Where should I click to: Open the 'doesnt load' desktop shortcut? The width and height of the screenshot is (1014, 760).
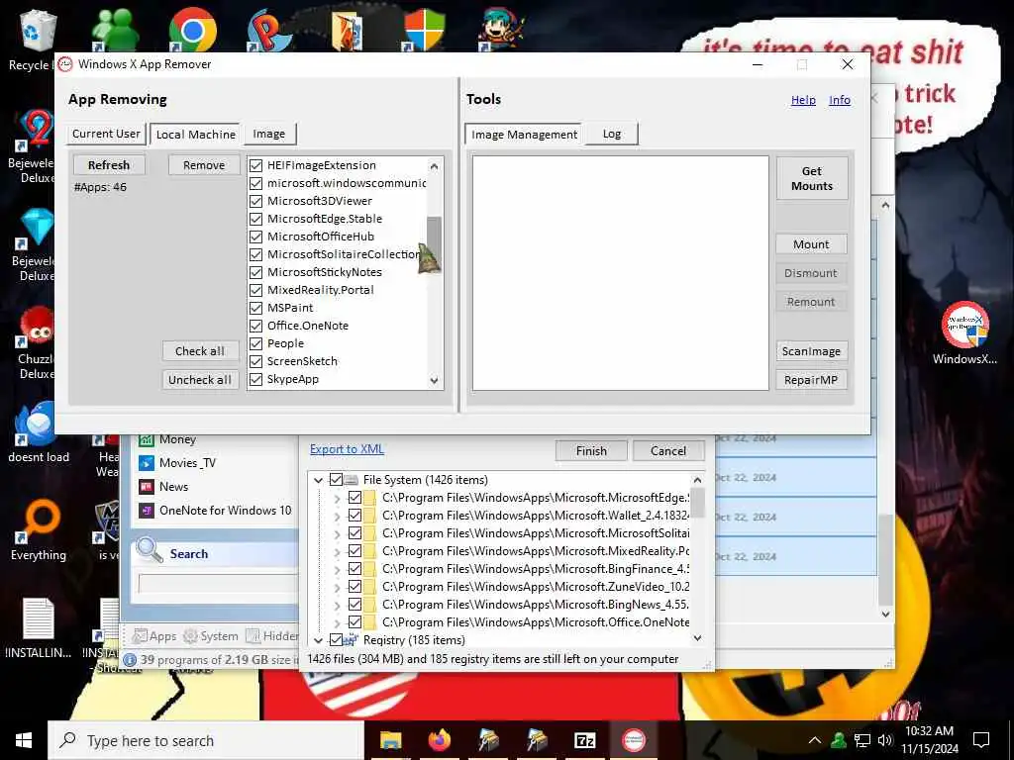38,433
